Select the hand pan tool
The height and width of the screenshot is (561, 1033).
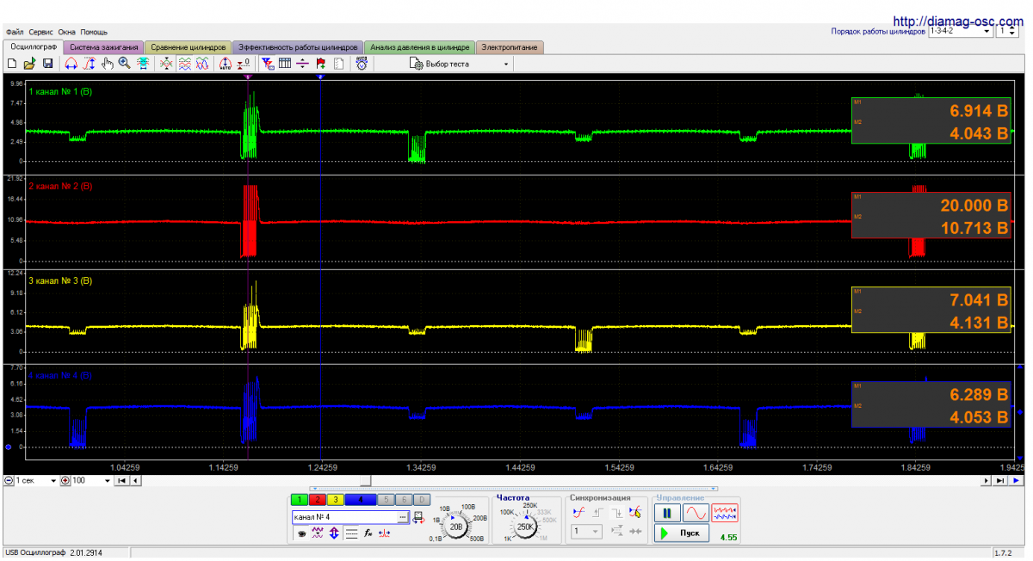tap(108, 64)
